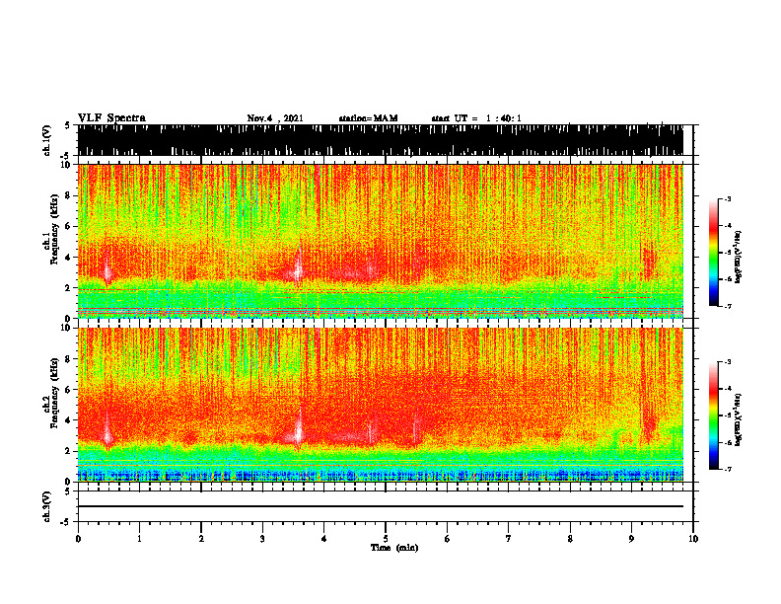This screenshot has height=604, width=781.
Task: Select the date text "Nov.4 , 2021"
Action: [x=275, y=118]
